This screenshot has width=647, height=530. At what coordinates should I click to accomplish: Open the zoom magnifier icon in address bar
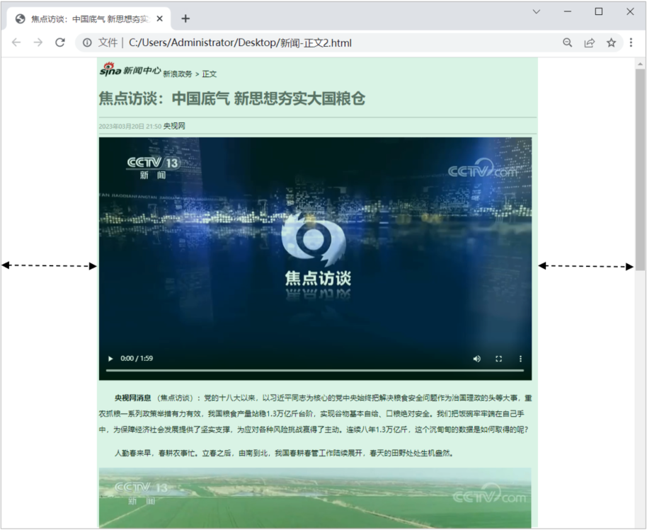567,42
